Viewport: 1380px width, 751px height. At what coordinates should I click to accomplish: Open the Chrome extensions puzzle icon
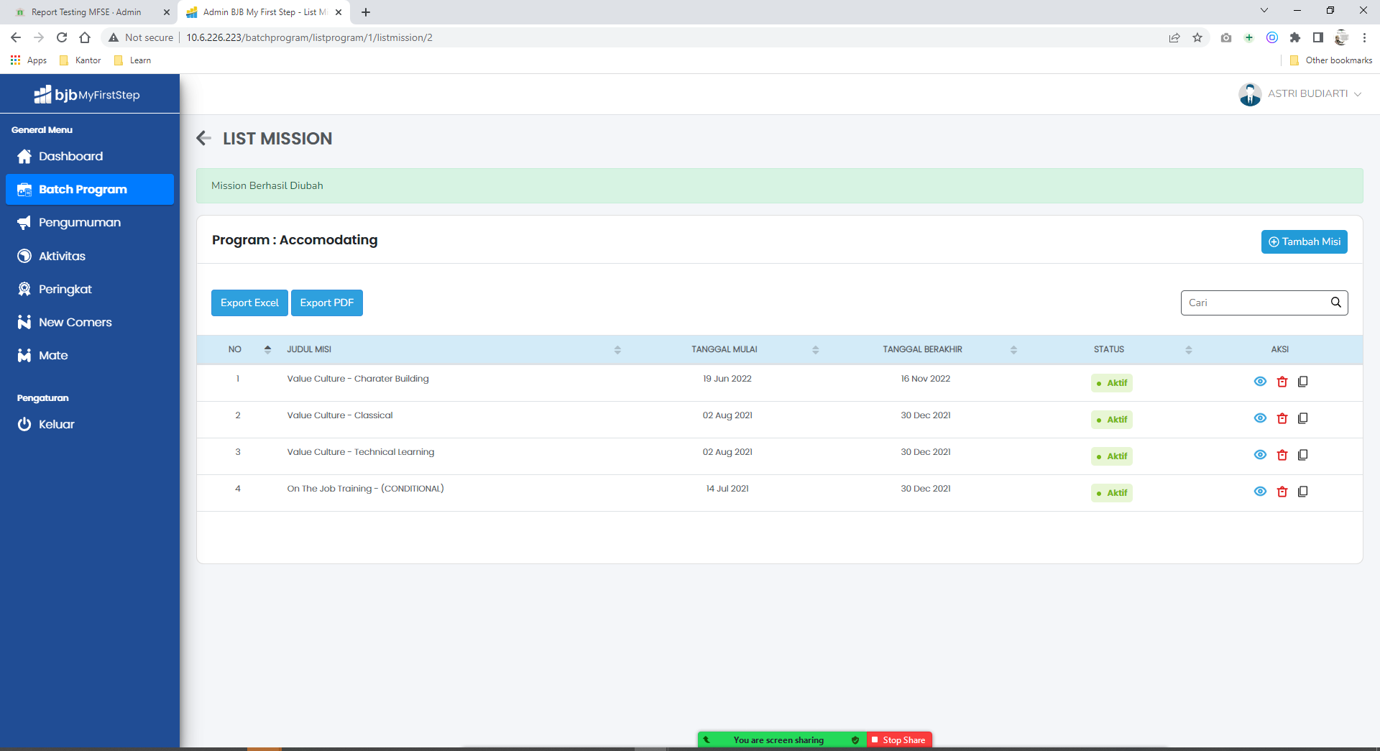click(x=1295, y=37)
